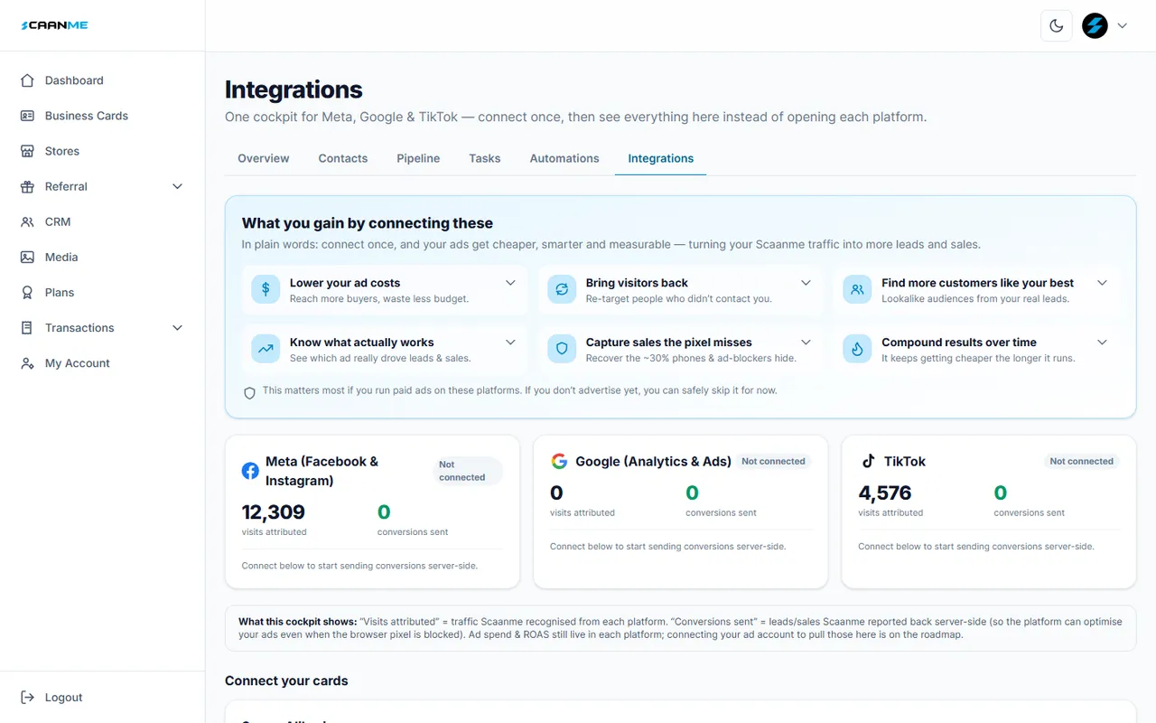1156x723 pixels.
Task: Click the TikTok Not connected status badge
Action: click(x=1081, y=461)
